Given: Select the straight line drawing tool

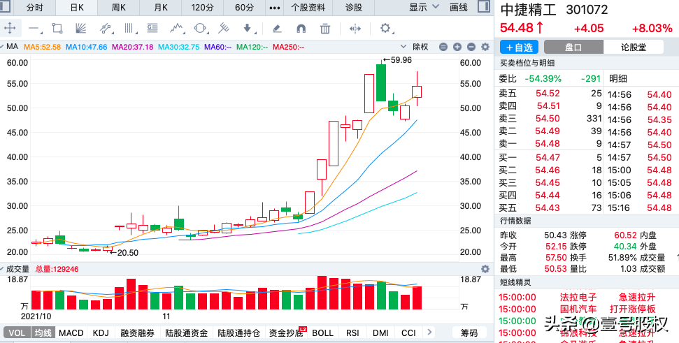Looking at the screenshot, I should pos(34,29).
